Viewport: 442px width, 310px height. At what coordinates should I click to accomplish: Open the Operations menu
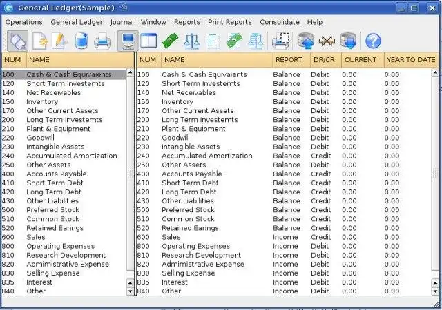tap(23, 22)
